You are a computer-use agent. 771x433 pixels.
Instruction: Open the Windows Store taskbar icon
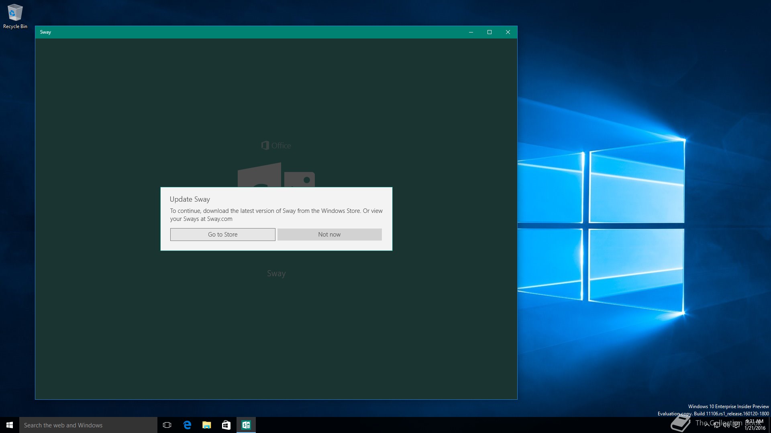pos(226,425)
